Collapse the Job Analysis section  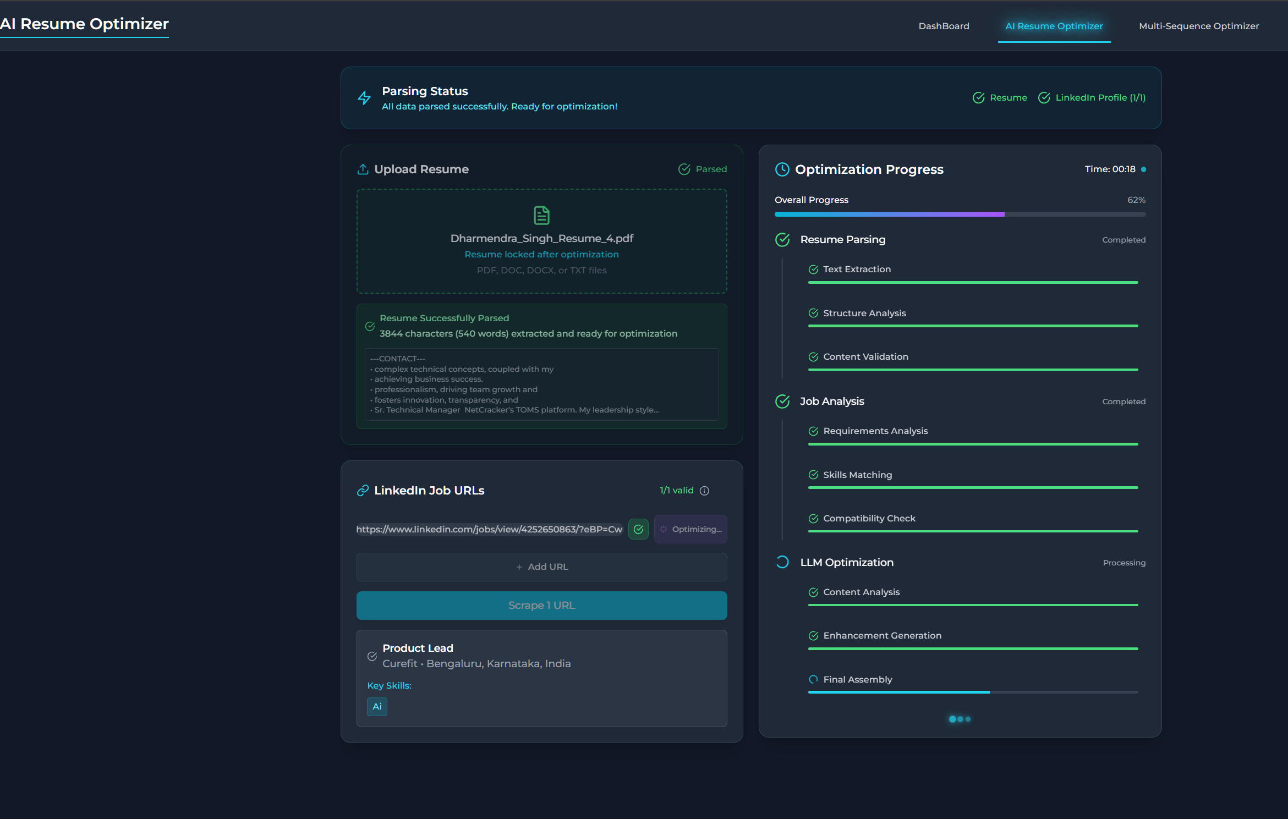[x=831, y=402]
